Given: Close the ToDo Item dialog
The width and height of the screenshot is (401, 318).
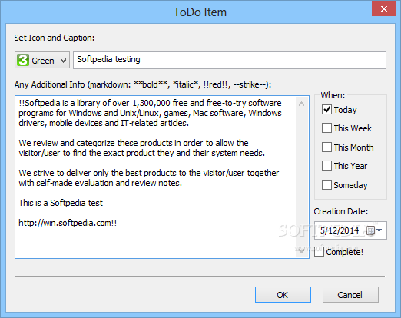Looking at the screenshot, I should tap(383, 8).
